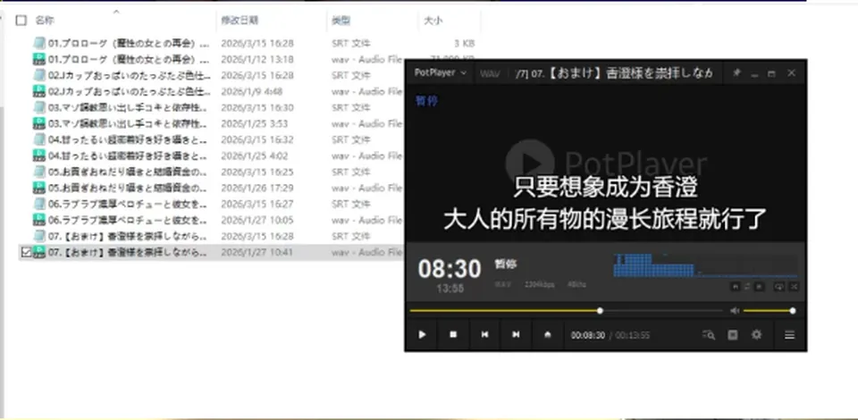Click the icon of the selected 07 wav file

tap(39, 252)
